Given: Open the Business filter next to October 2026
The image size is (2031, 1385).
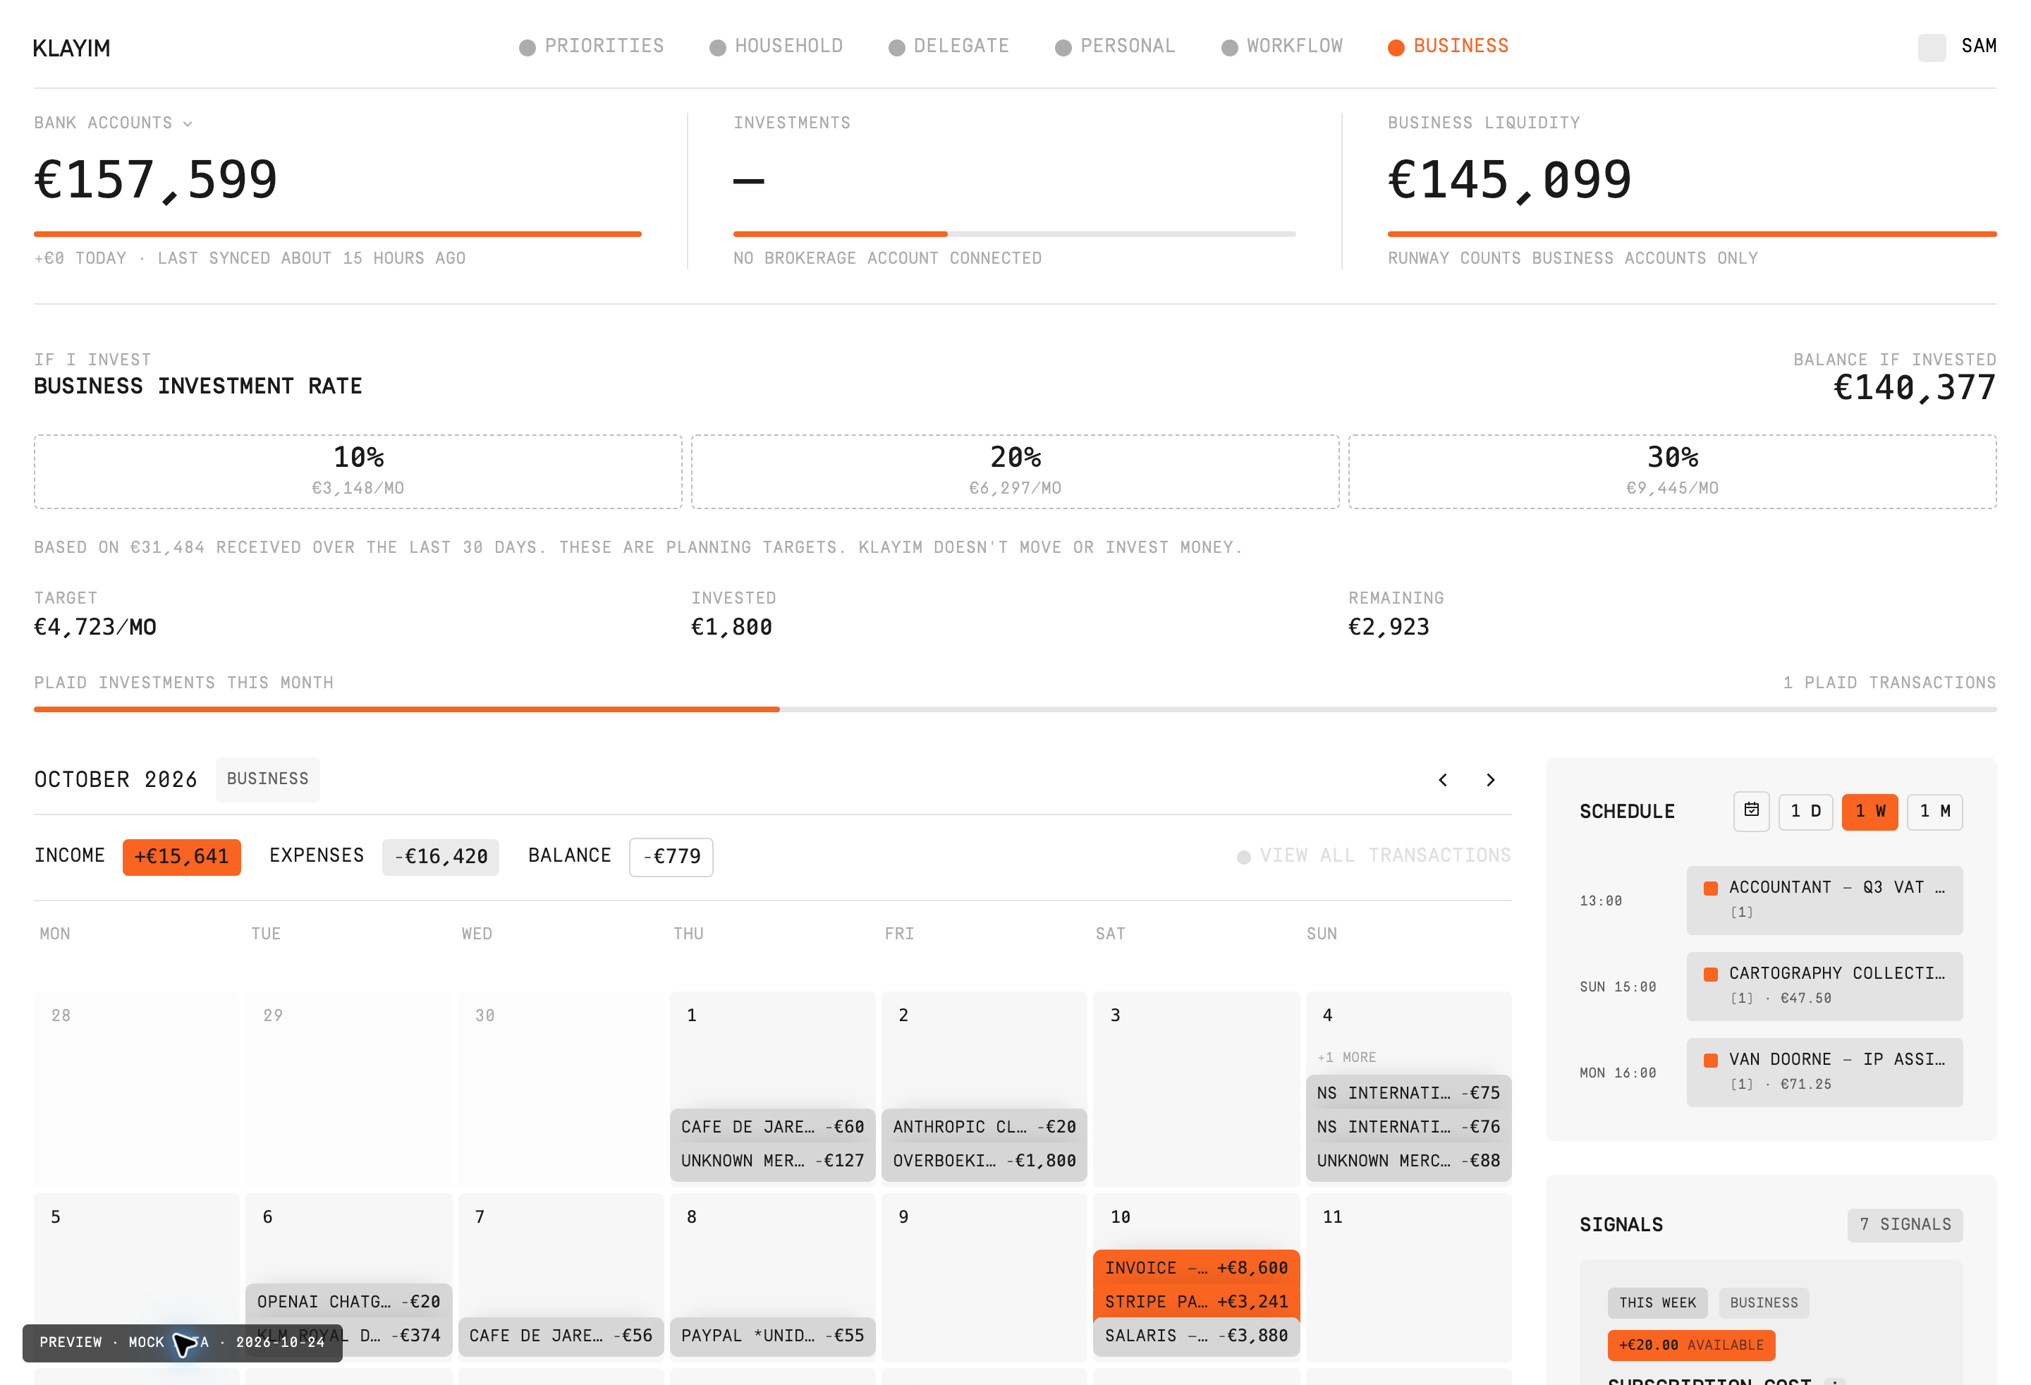Looking at the screenshot, I should click(267, 779).
